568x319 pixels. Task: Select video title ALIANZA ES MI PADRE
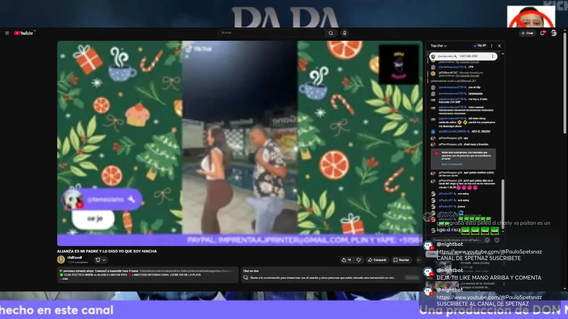(106, 251)
